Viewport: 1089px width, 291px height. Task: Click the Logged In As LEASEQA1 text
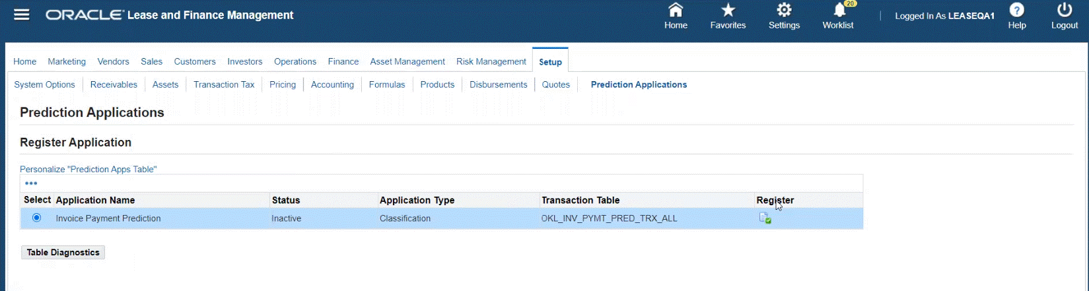(944, 16)
